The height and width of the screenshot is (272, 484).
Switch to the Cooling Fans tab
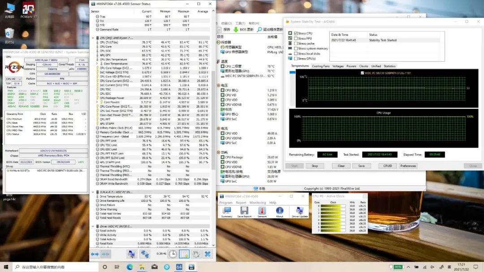(320, 66)
